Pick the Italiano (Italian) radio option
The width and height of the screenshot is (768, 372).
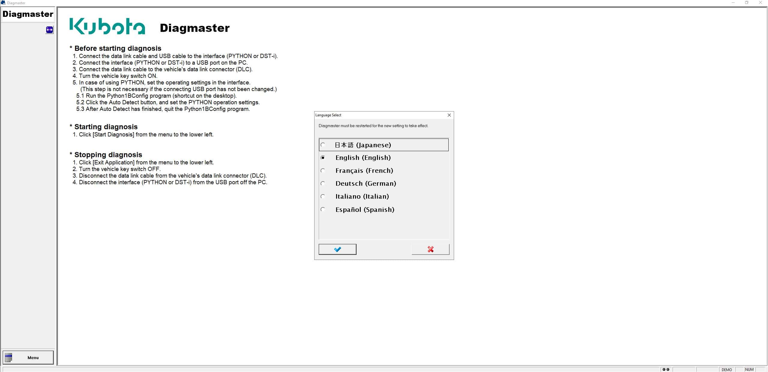(323, 197)
